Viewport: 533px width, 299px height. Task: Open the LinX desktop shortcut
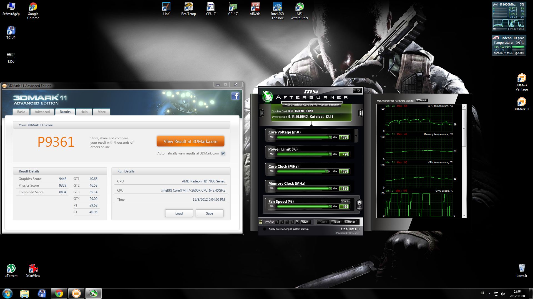click(166, 9)
